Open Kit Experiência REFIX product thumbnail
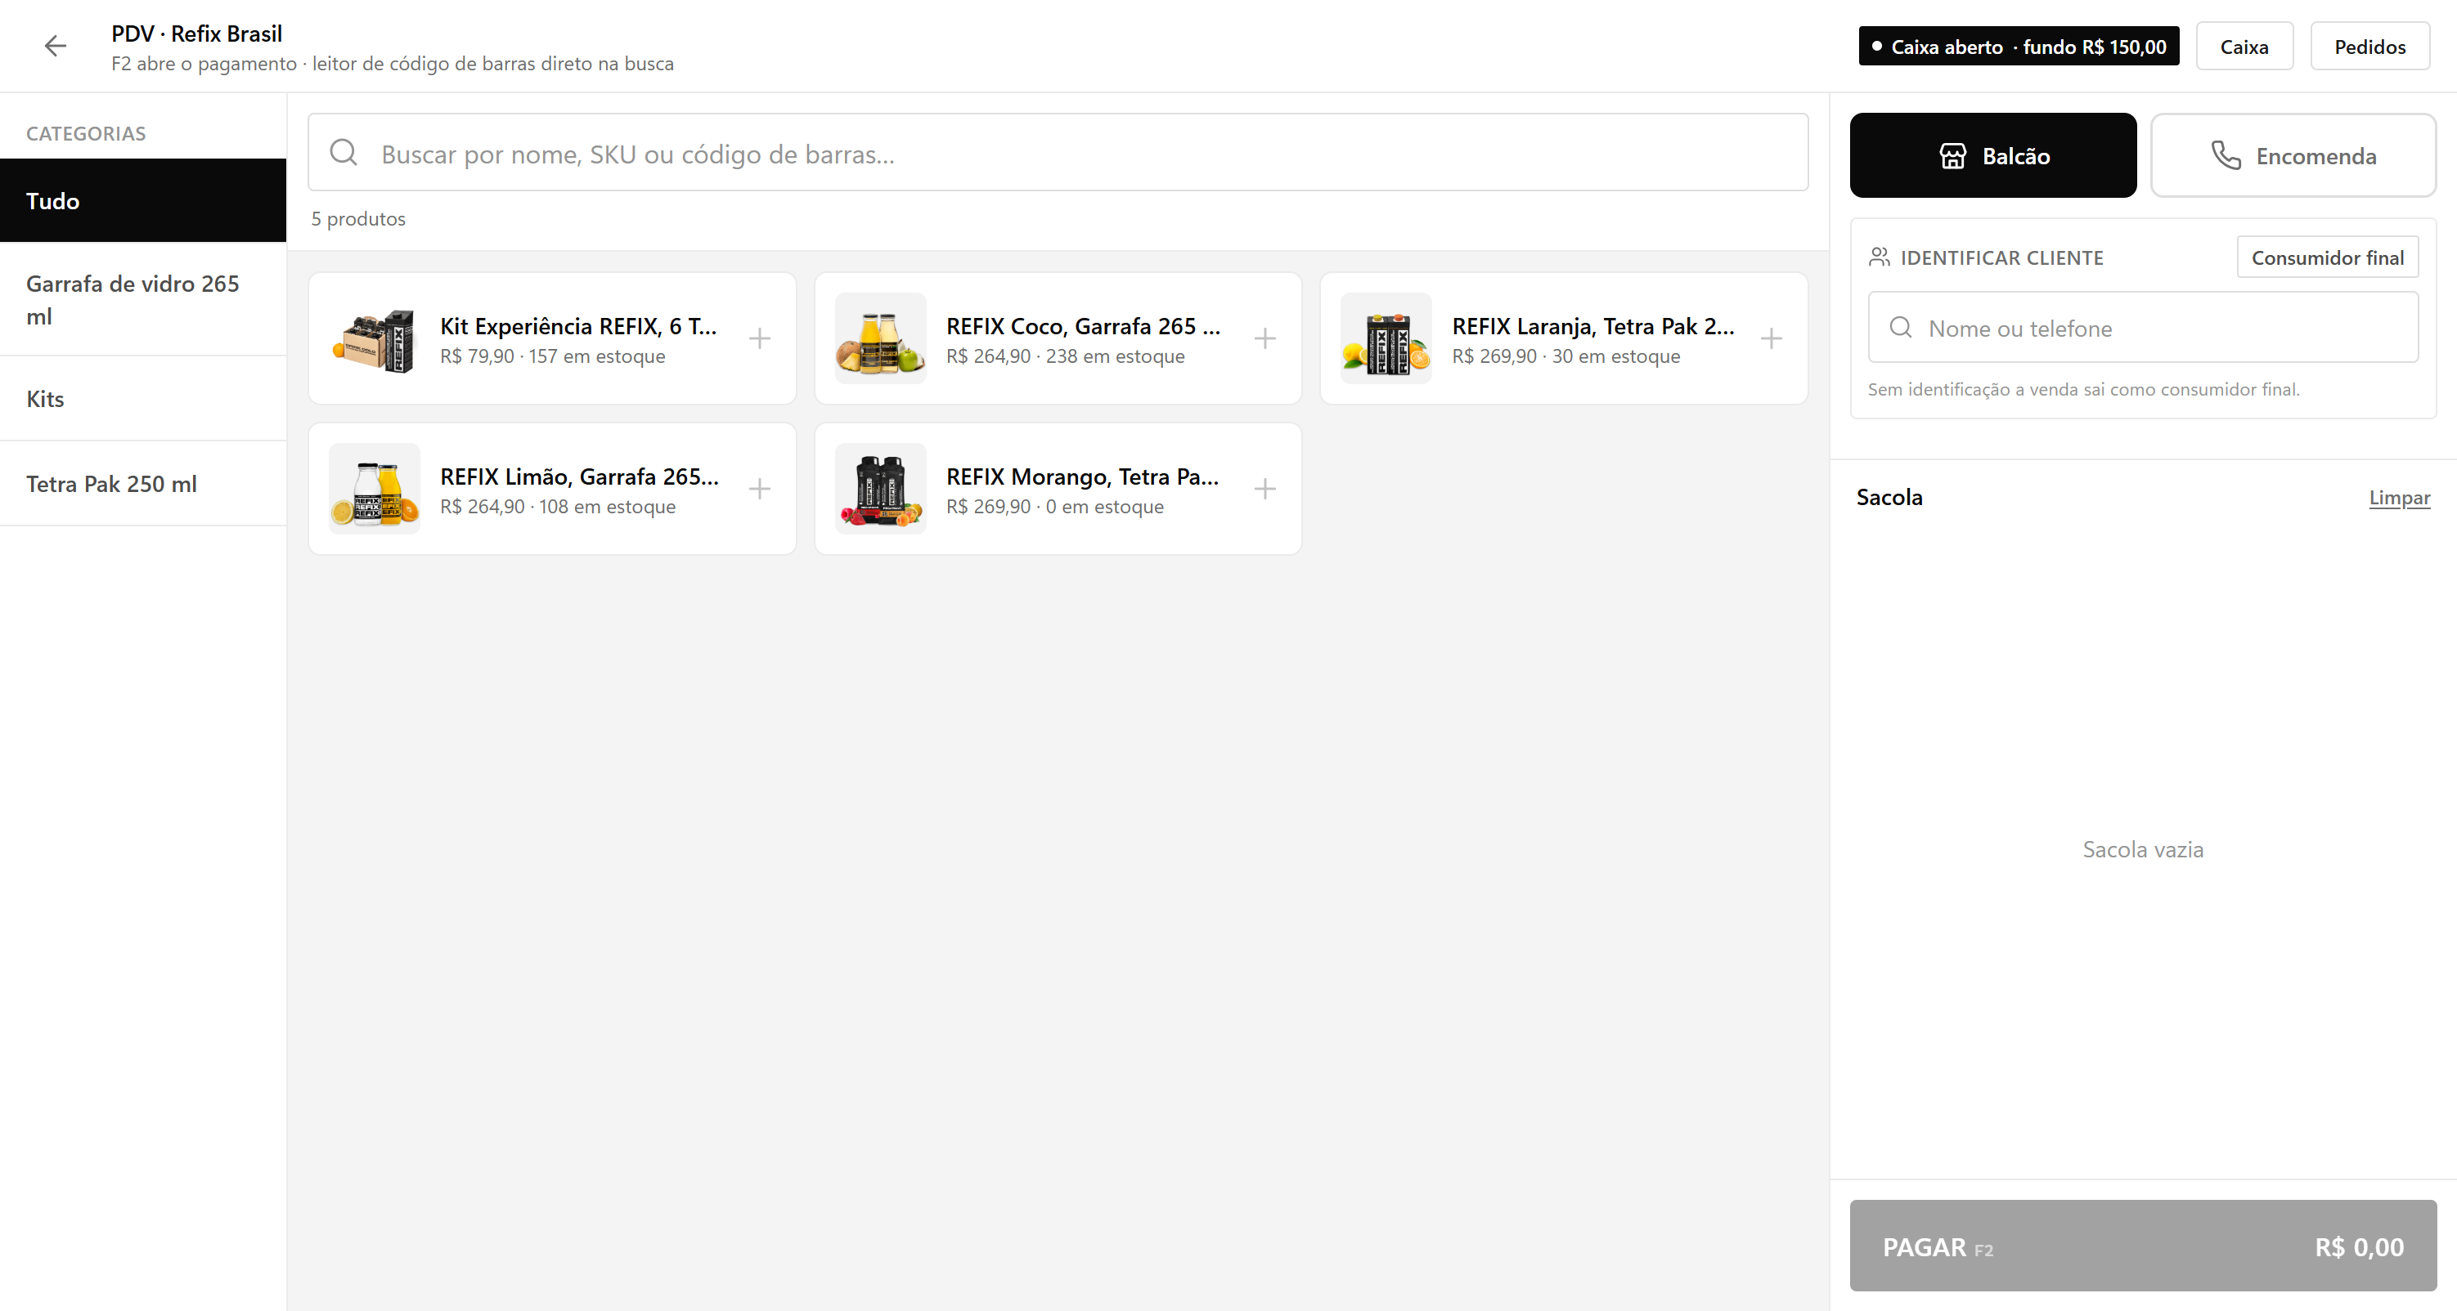This screenshot has width=2457, height=1311. click(374, 338)
